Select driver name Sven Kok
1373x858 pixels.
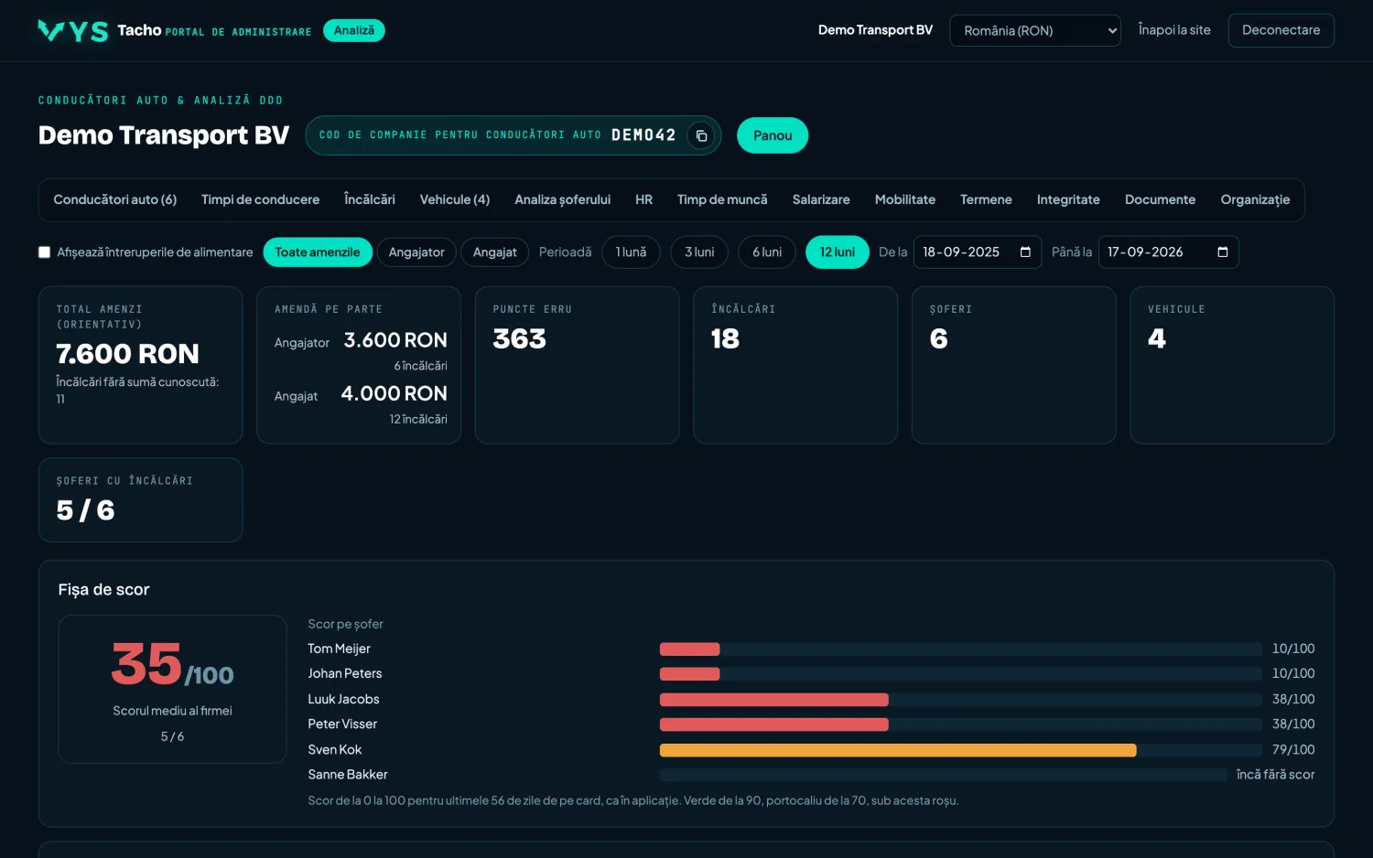click(x=335, y=750)
